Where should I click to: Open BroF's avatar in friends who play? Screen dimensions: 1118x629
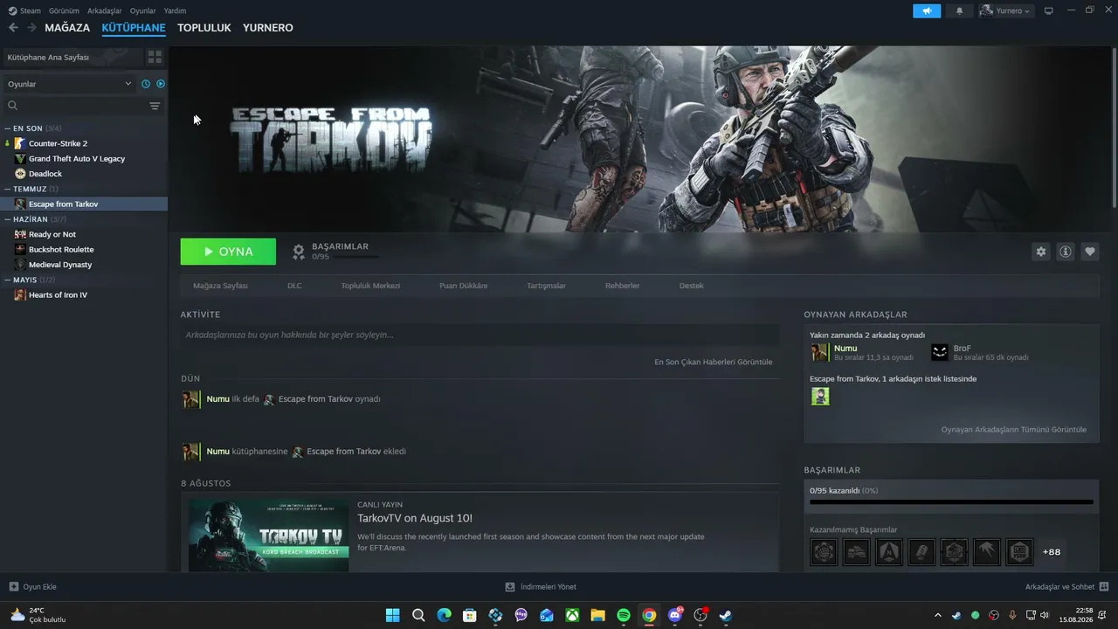click(940, 352)
